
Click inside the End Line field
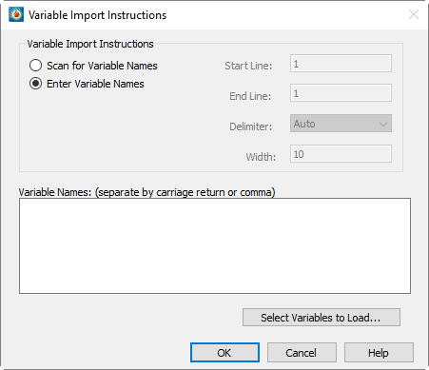pyautogui.click(x=341, y=93)
